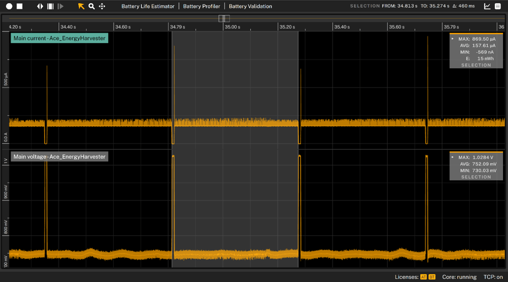Click the 1 V label on the voltage axis

coord(6,161)
